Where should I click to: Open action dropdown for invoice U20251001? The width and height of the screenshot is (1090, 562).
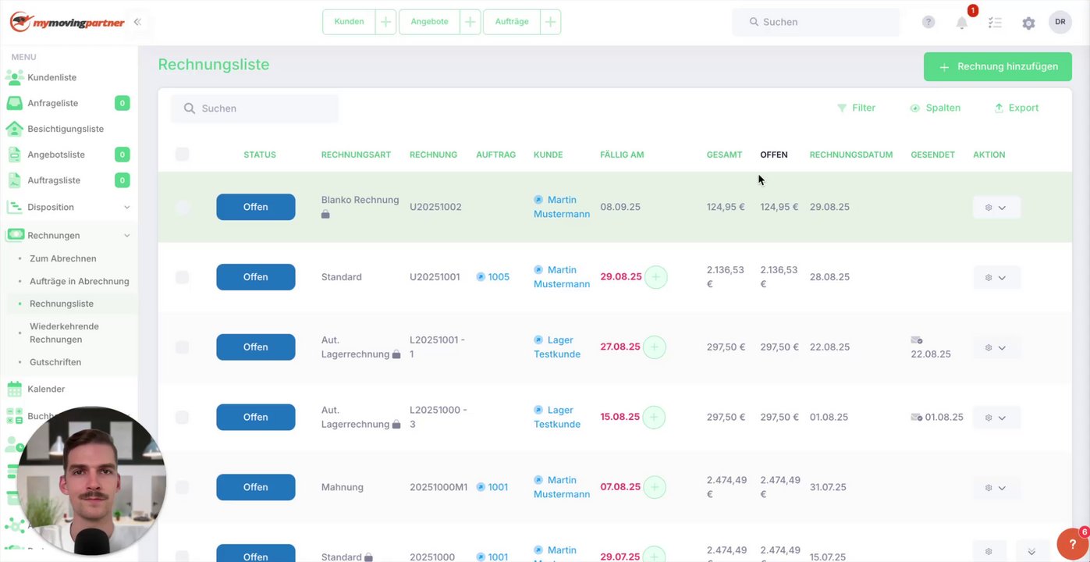point(996,277)
